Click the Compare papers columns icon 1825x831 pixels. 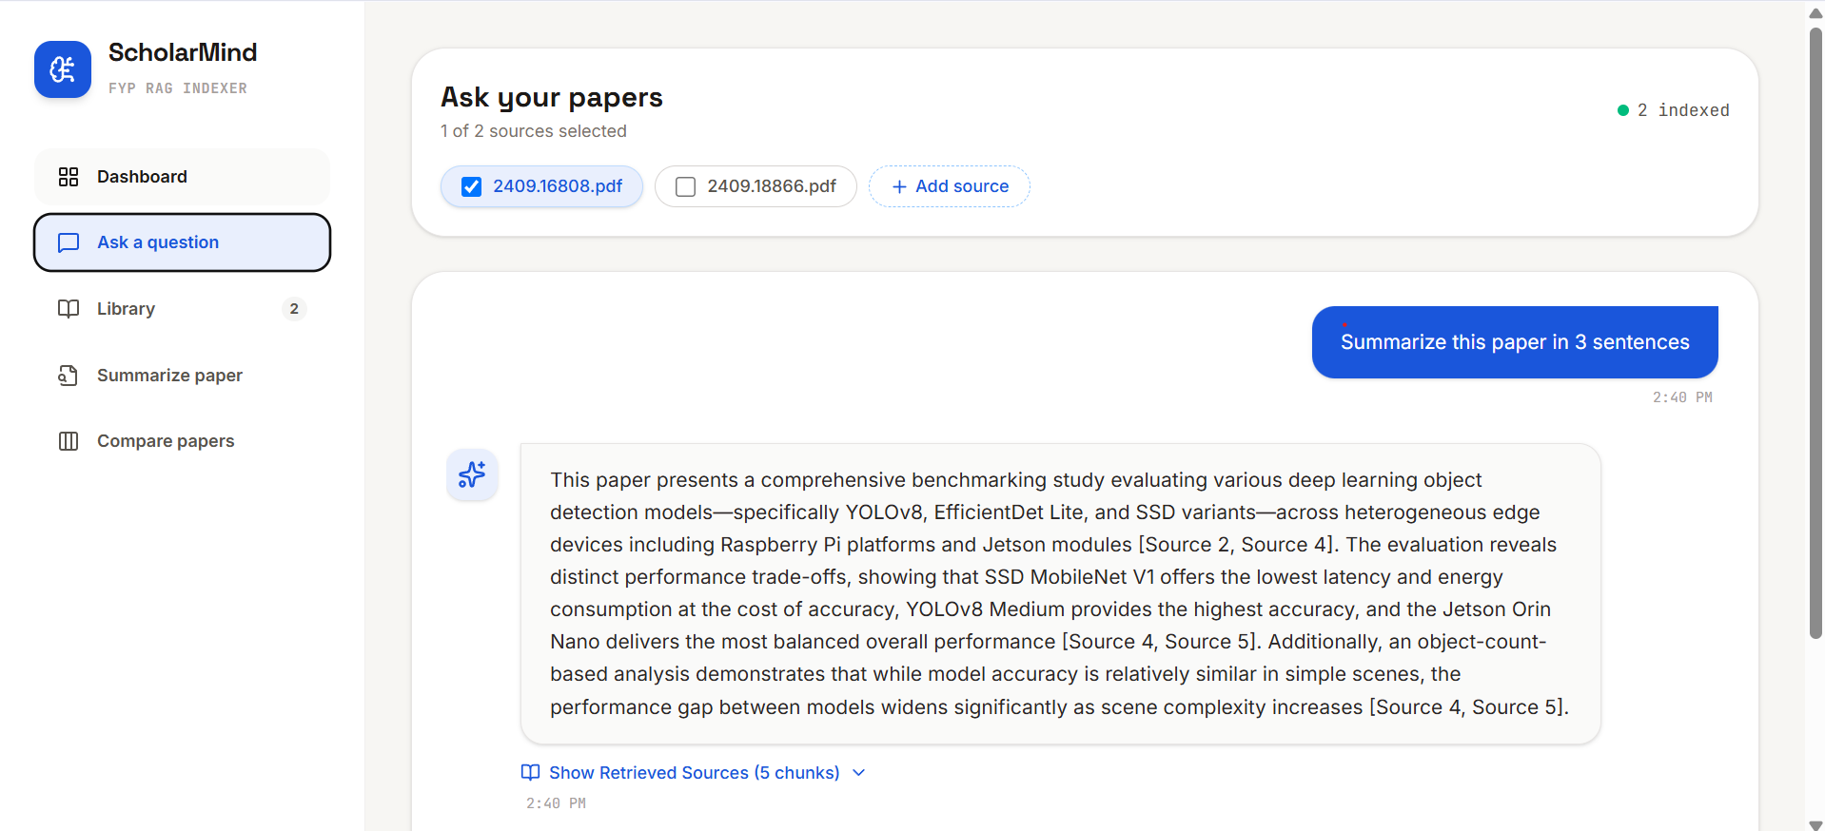[69, 441]
